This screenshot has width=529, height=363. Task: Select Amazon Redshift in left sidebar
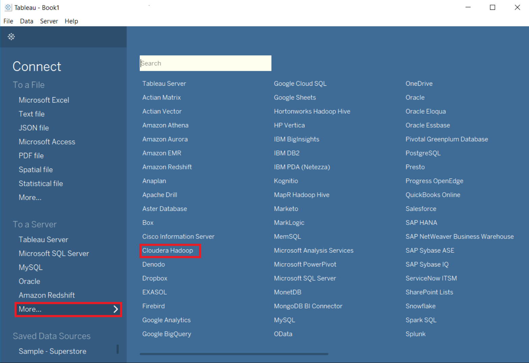47,295
